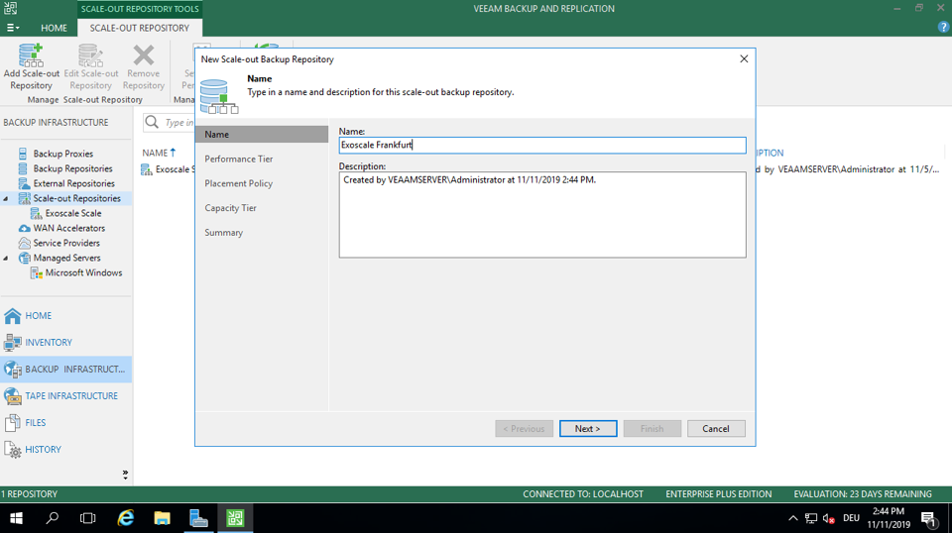Open the application main menu dropdown
Screen dimensions: 952x533
(x=13, y=28)
